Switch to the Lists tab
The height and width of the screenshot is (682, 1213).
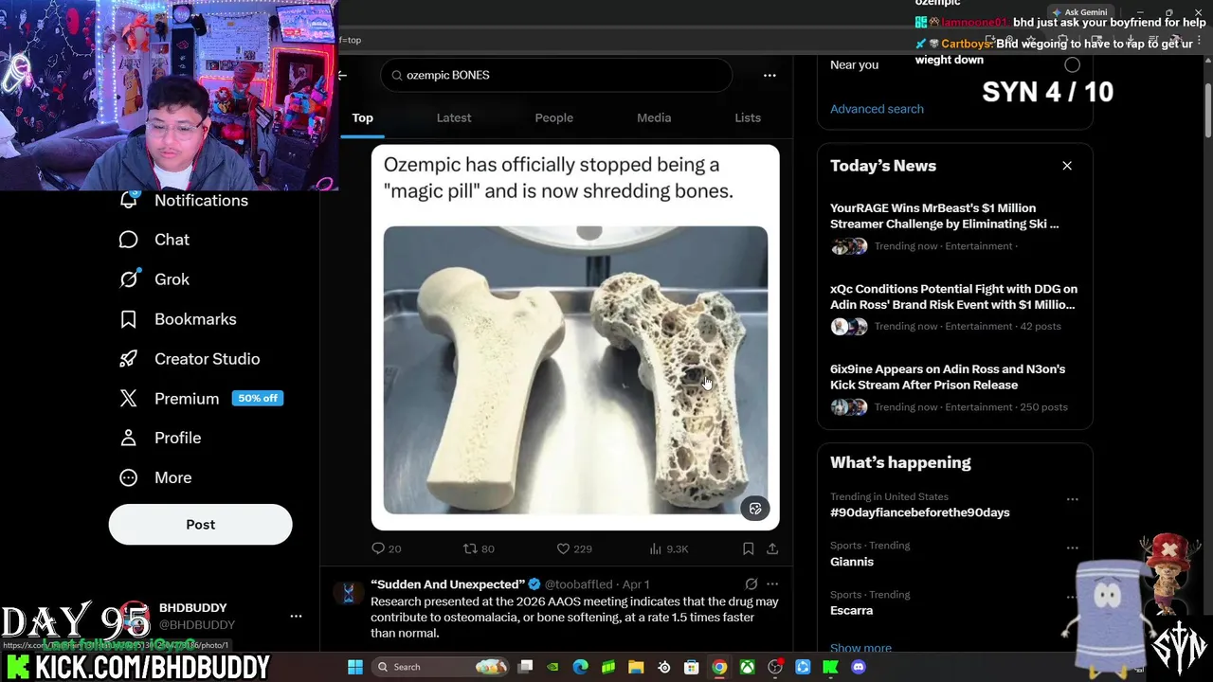[748, 117]
